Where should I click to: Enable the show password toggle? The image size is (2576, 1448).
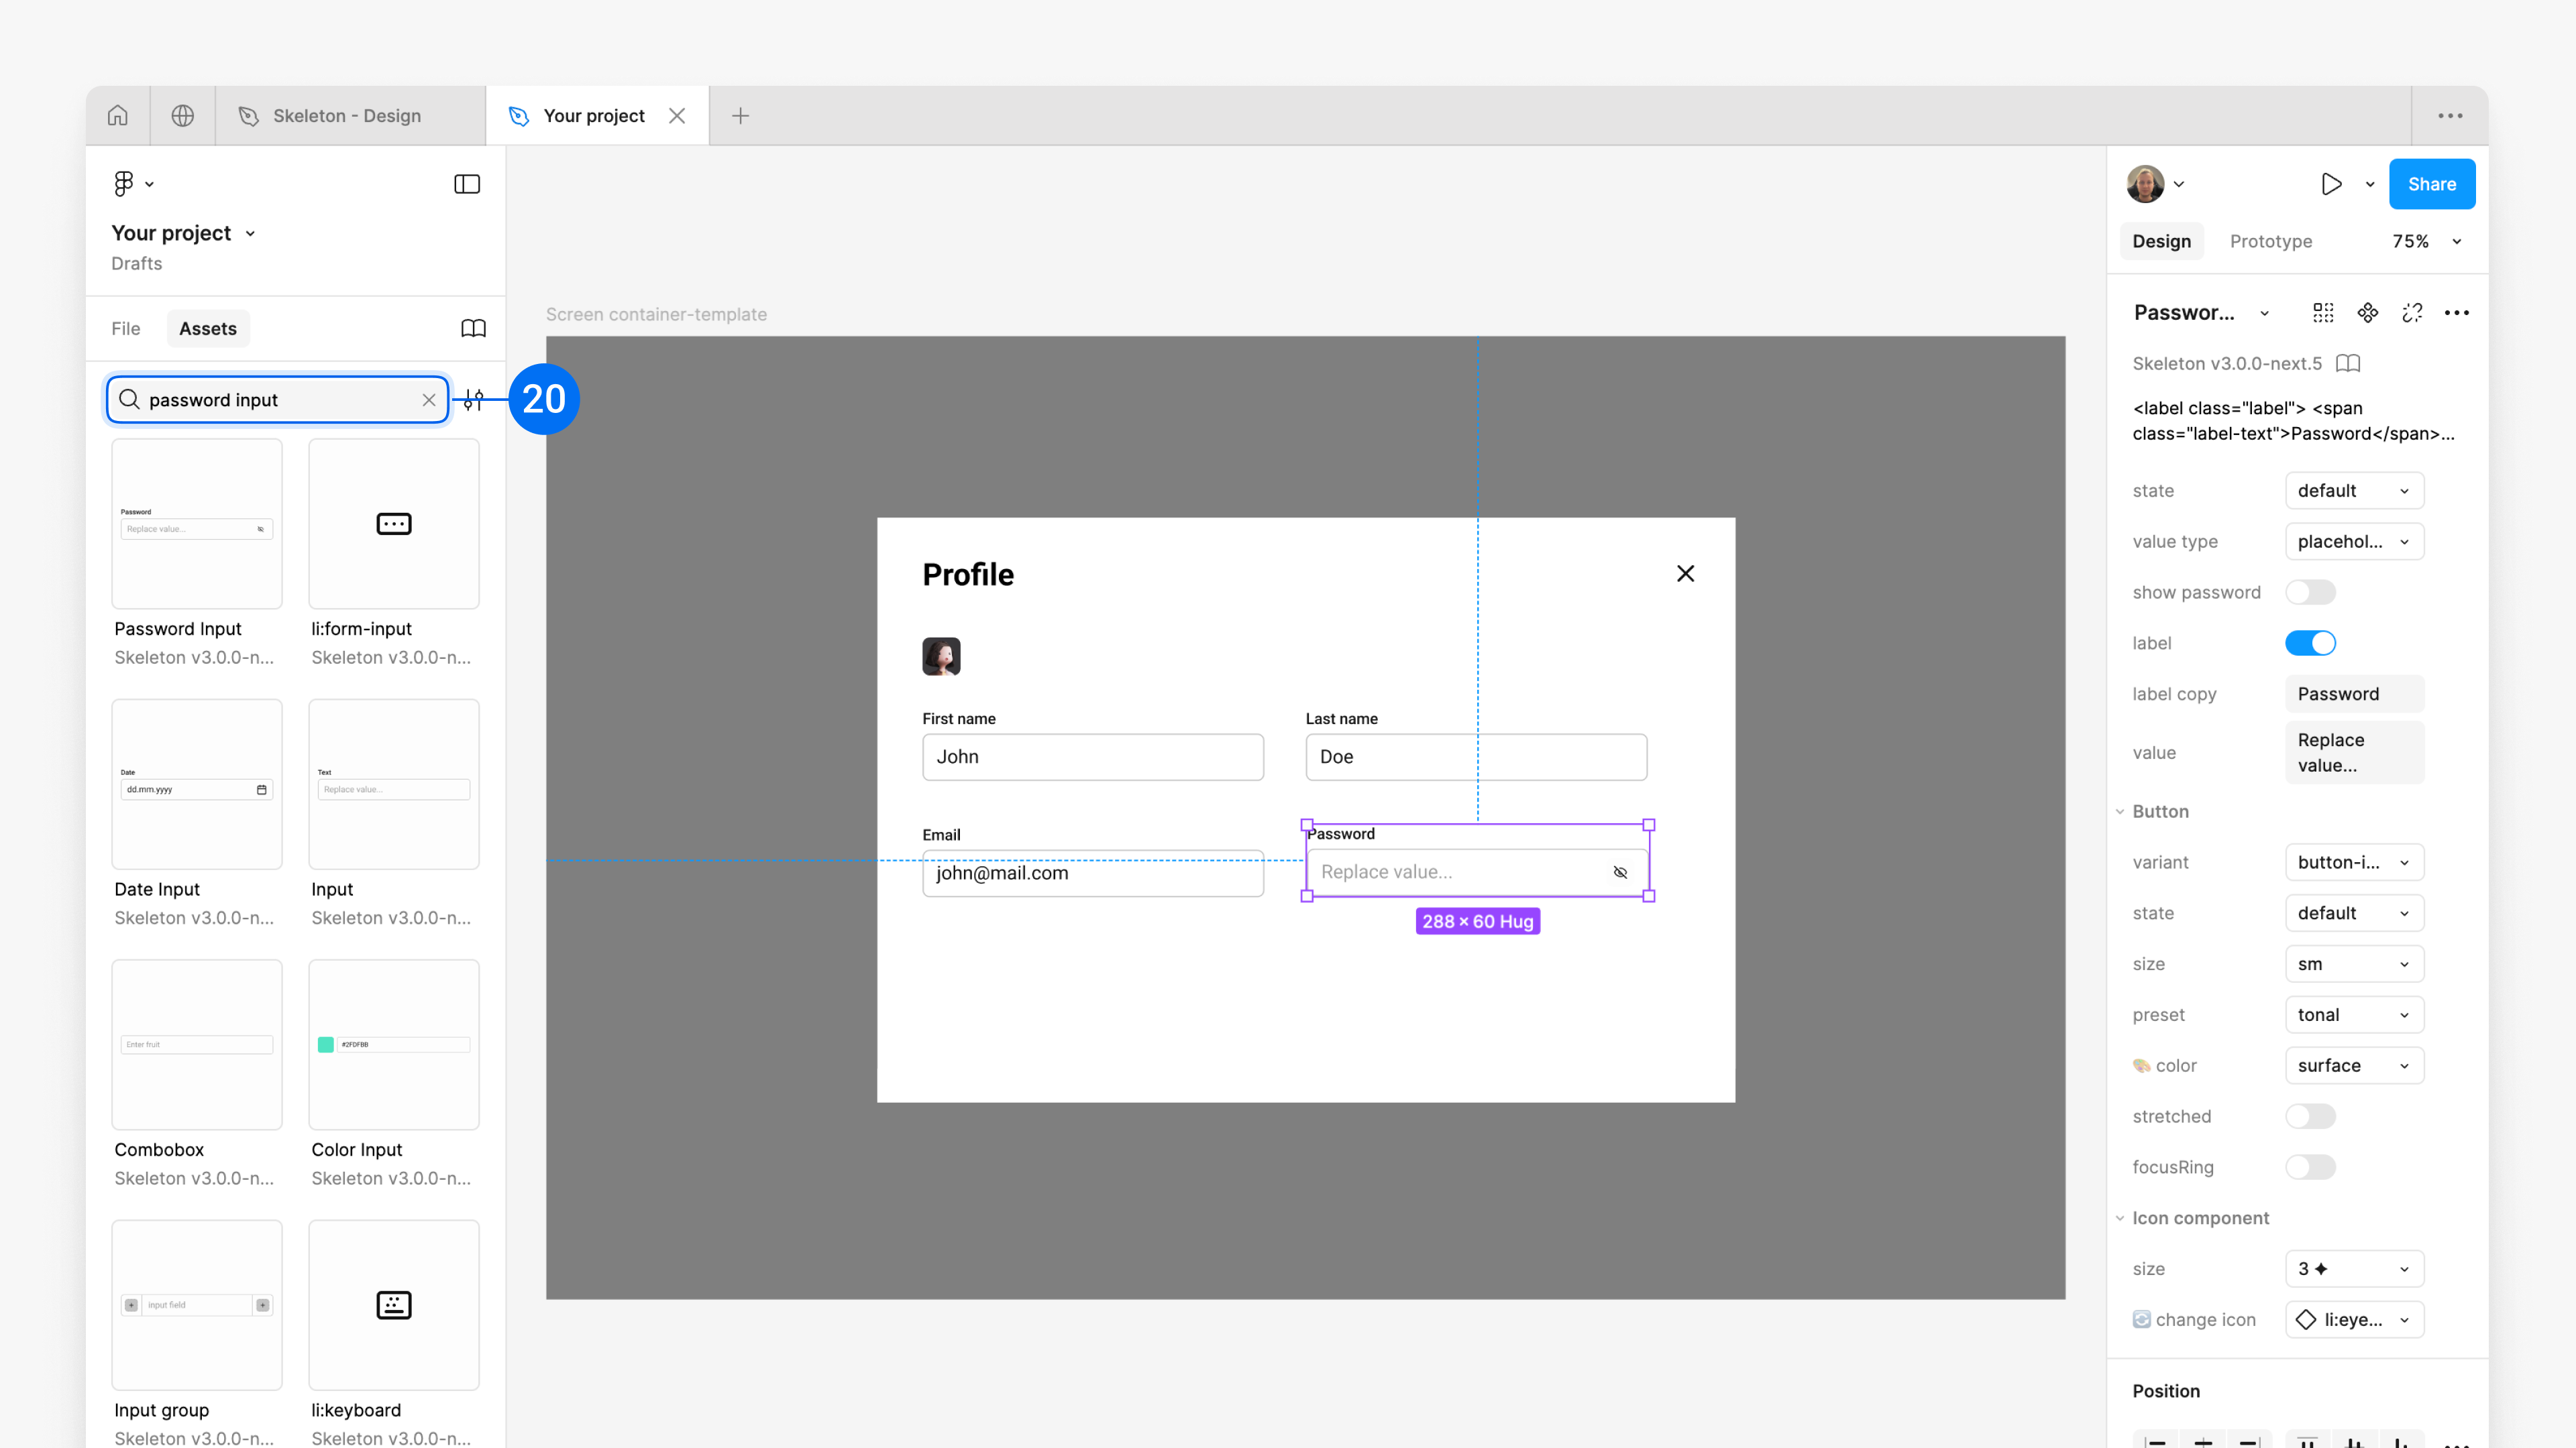click(x=2310, y=593)
